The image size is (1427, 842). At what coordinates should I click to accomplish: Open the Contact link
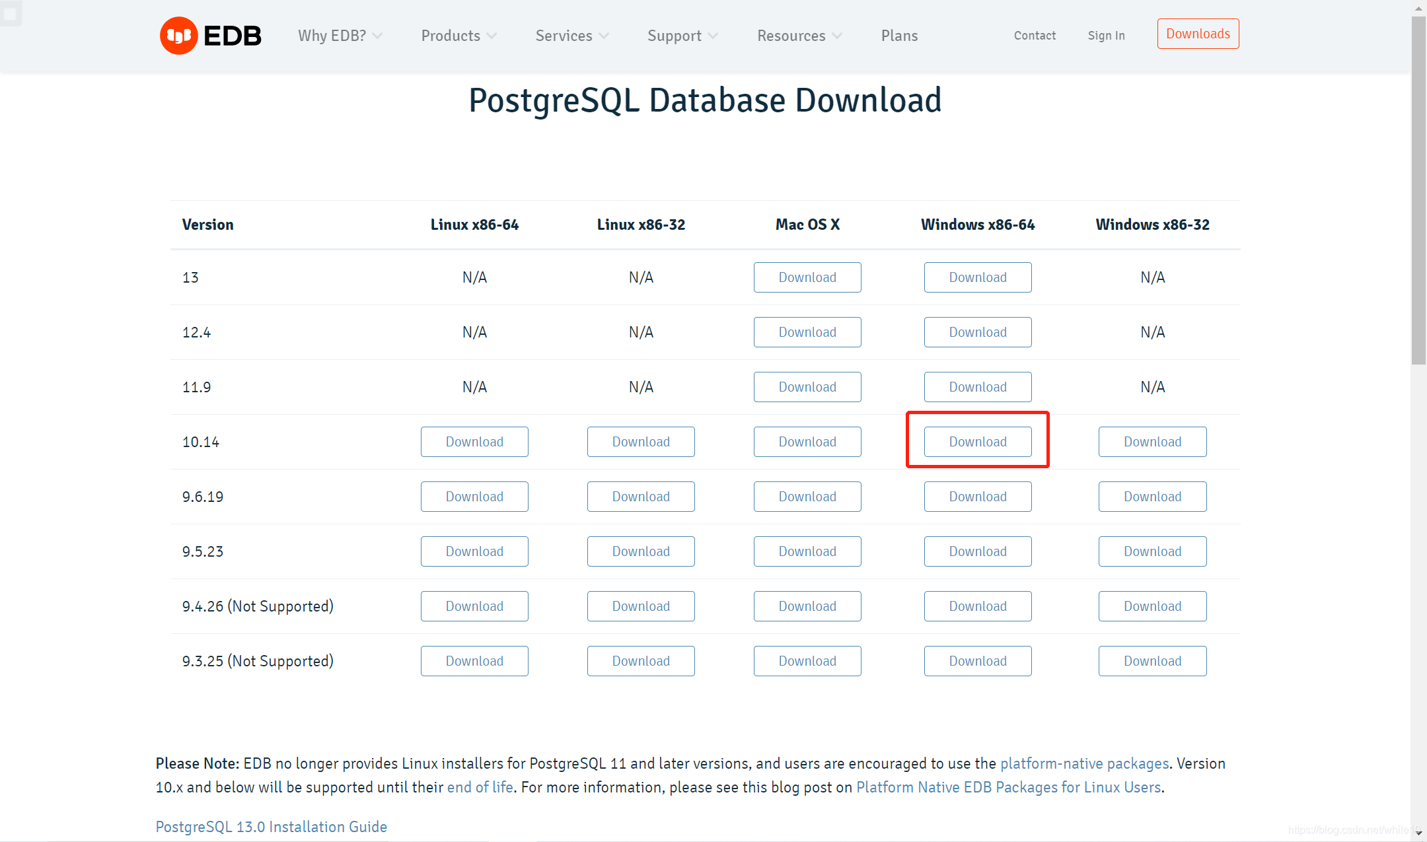[x=1035, y=36]
